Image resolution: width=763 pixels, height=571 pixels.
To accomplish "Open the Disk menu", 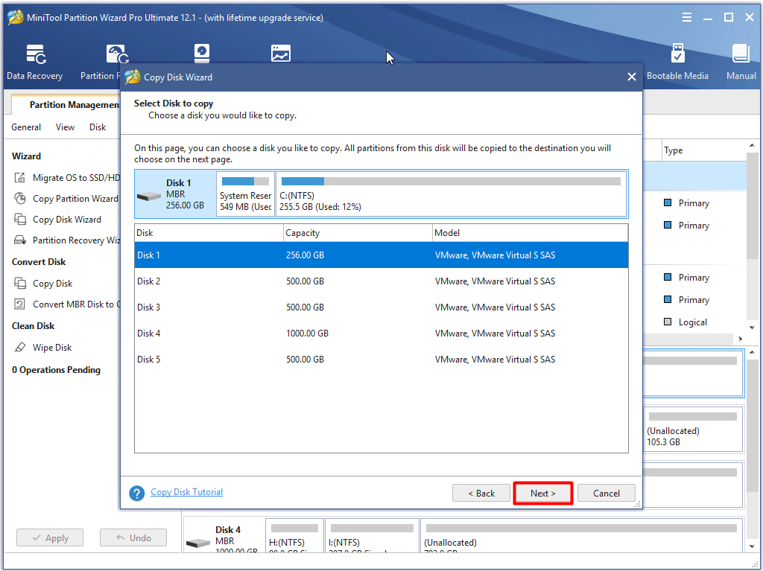I will point(98,127).
